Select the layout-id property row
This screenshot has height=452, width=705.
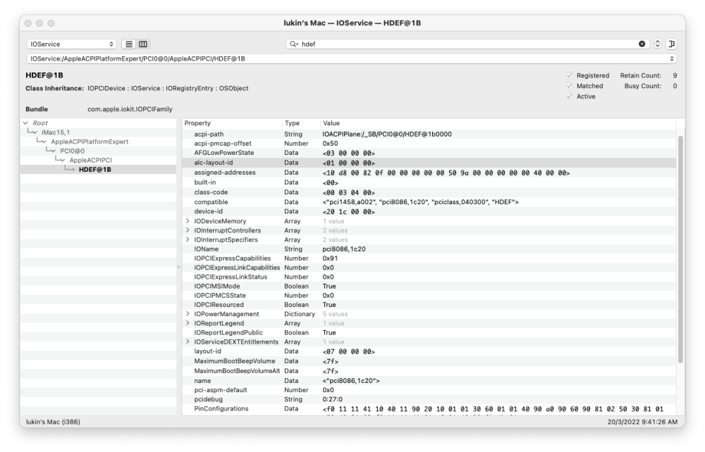pos(429,351)
